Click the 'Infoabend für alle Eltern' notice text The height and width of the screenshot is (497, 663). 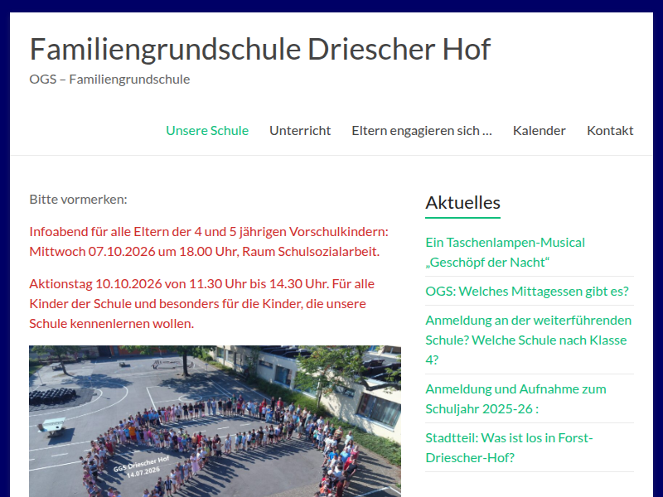(x=209, y=241)
